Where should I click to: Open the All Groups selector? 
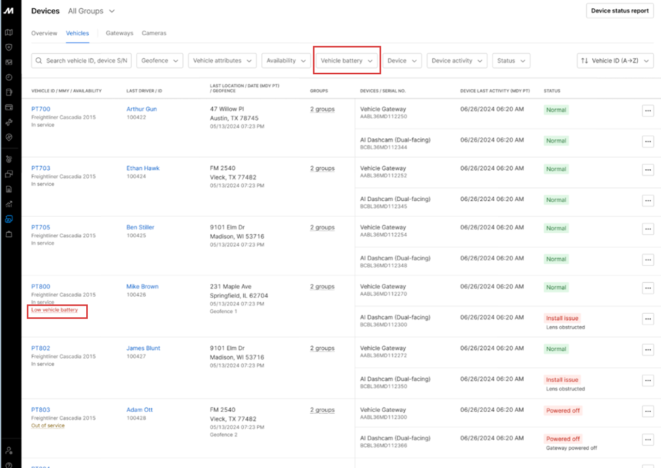click(91, 11)
